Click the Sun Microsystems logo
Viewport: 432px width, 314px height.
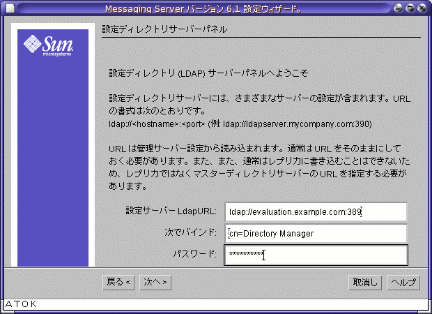[49, 45]
